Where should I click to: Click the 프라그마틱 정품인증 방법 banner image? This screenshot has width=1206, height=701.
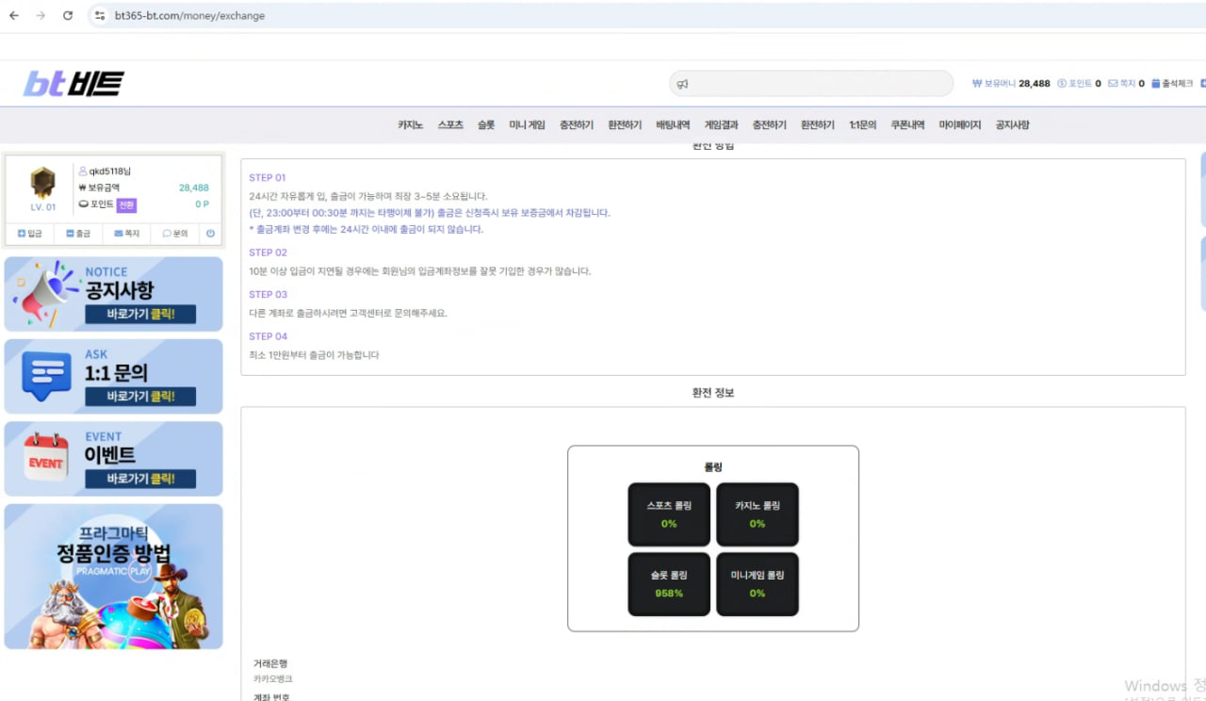tap(113, 577)
